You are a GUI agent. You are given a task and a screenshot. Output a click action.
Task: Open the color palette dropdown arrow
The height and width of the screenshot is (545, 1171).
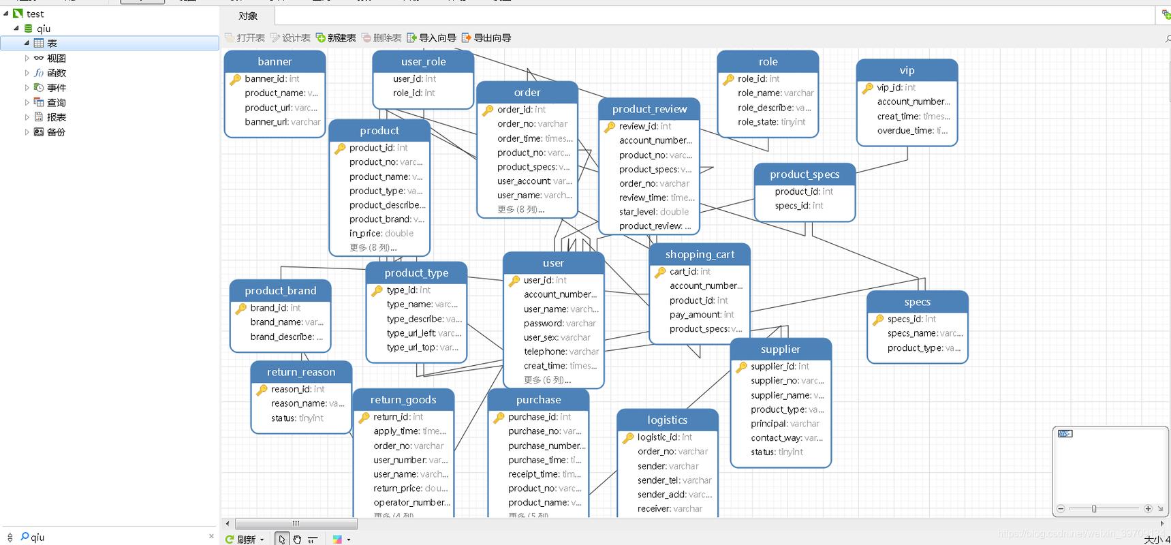pyautogui.click(x=349, y=540)
